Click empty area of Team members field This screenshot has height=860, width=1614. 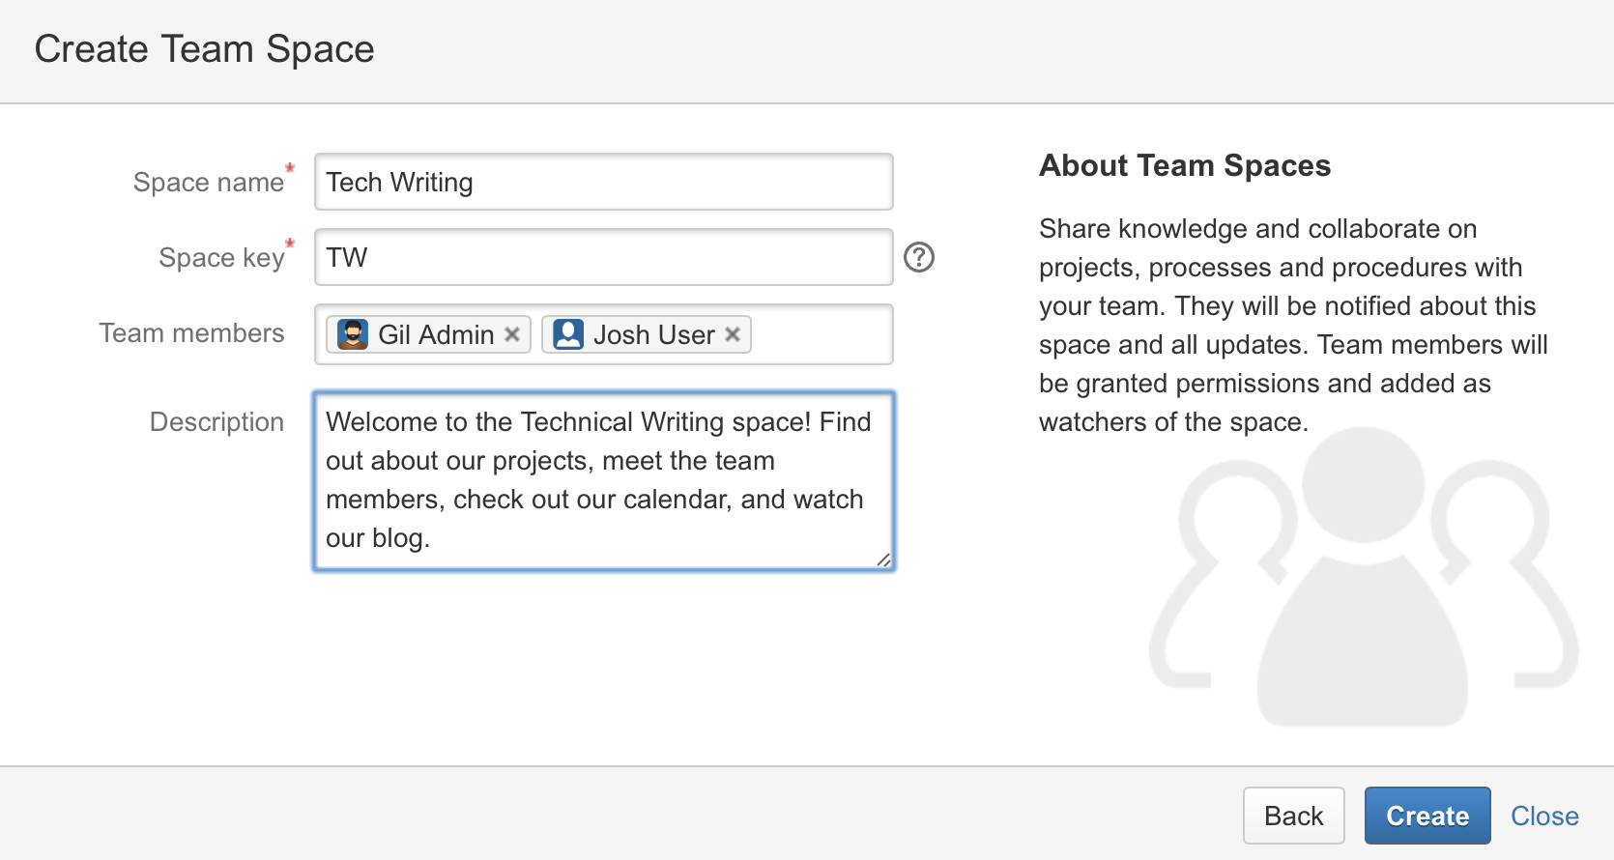click(x=820, y=334)
